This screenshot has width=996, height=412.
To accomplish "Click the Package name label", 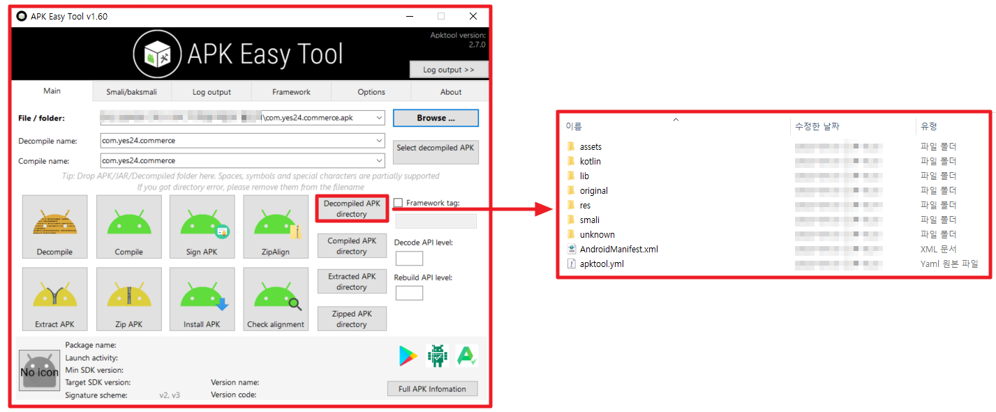I will tap(91, 345).
